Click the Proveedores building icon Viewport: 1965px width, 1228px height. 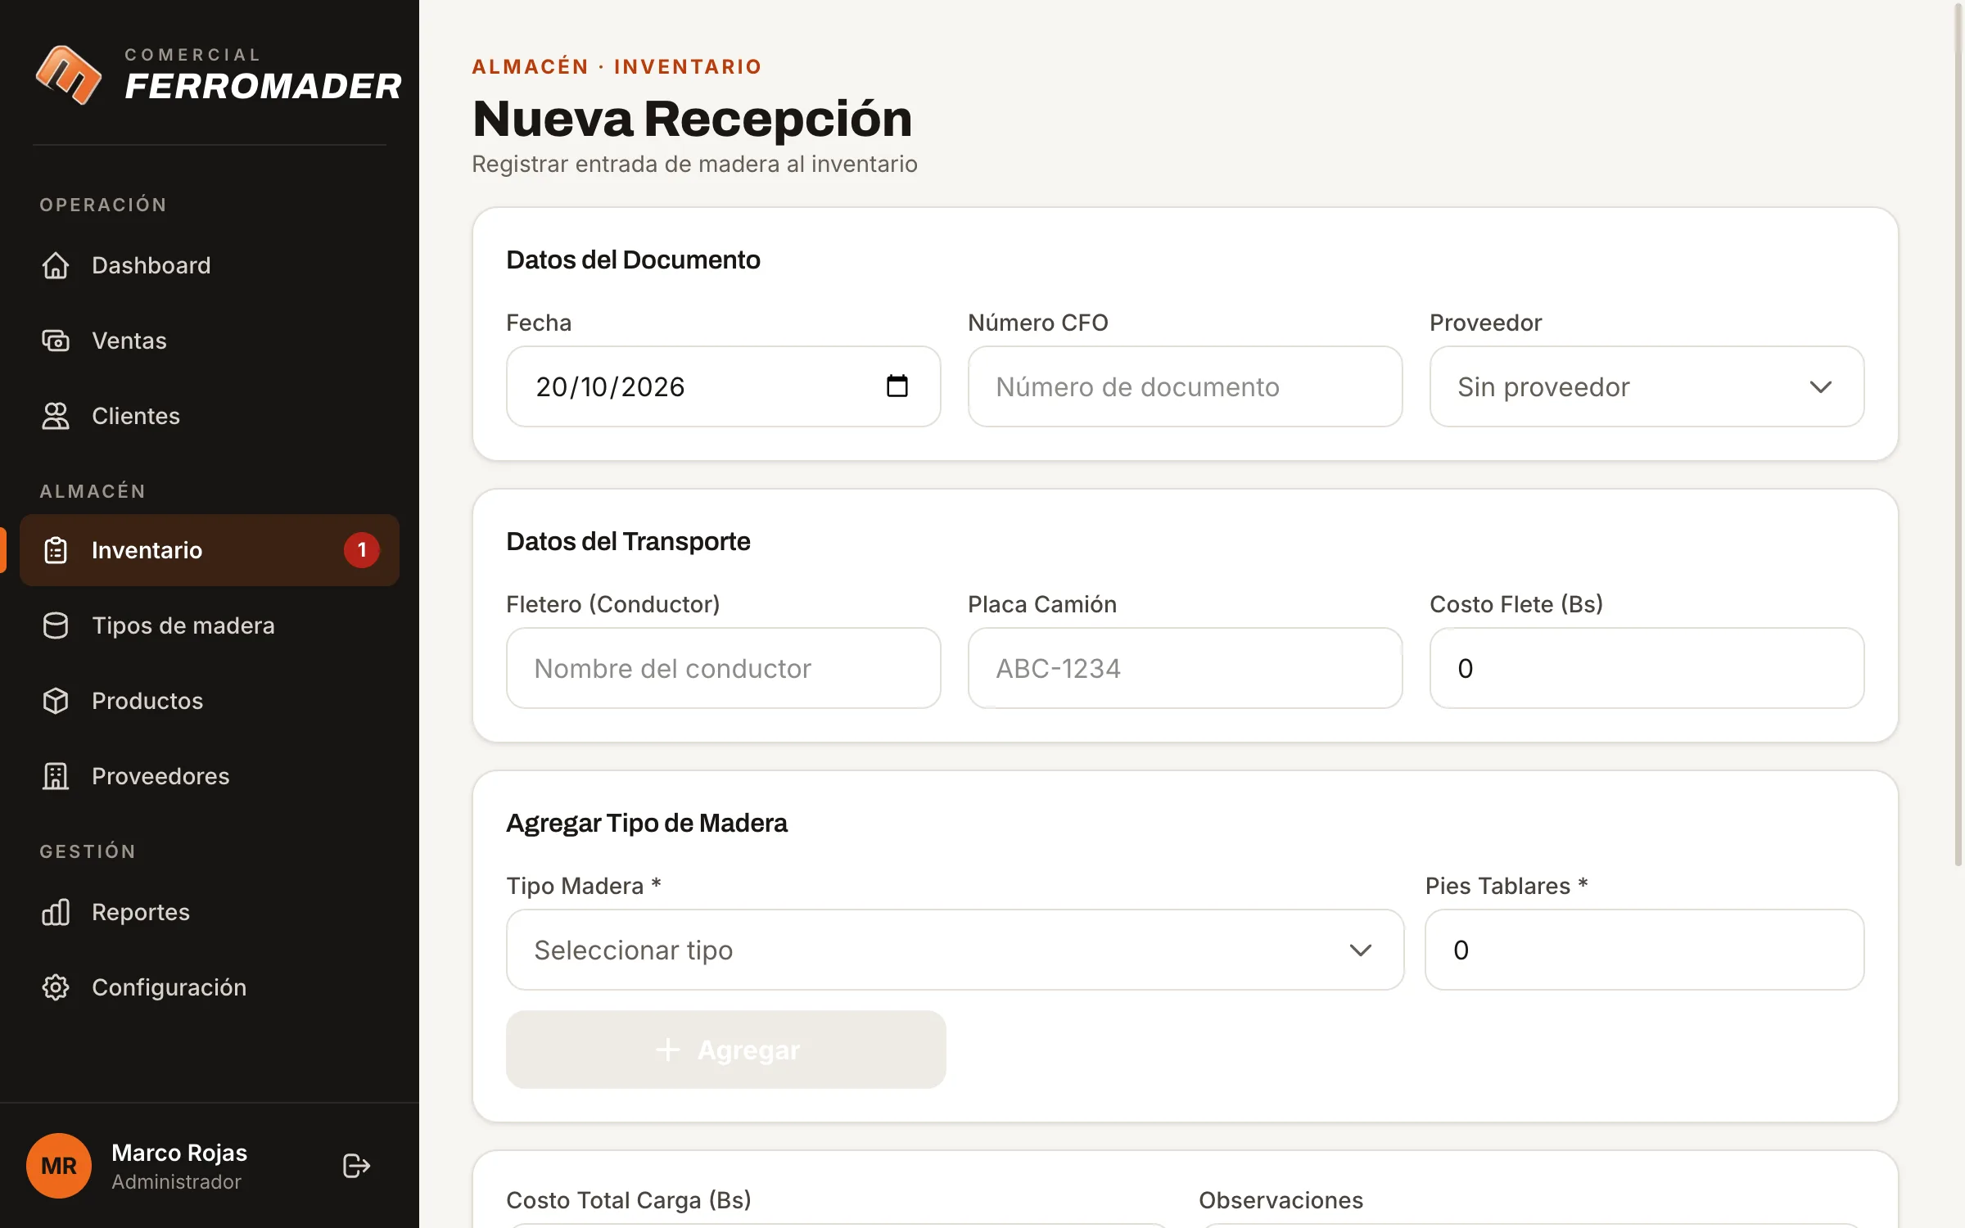pos(56,776)
